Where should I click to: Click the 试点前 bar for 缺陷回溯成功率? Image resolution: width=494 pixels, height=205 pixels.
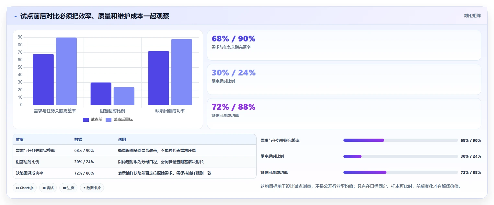159,78
